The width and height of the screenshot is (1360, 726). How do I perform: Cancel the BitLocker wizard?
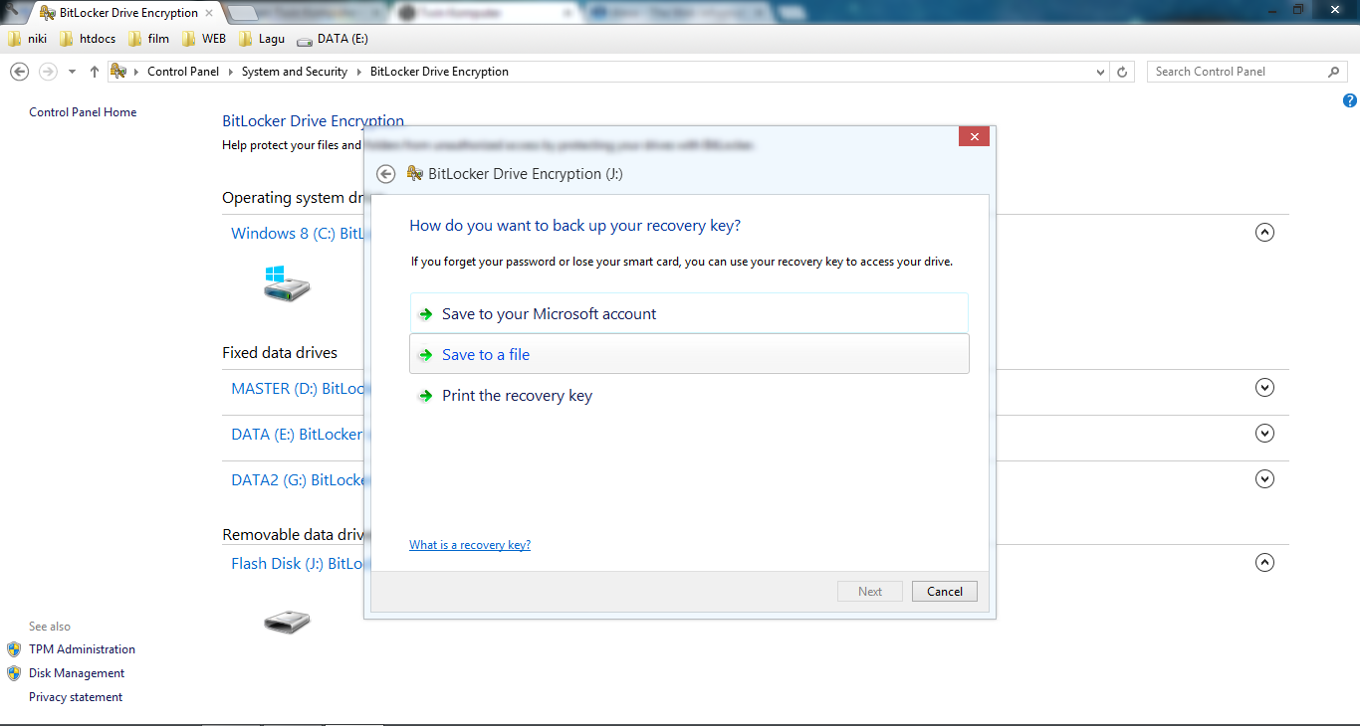click(x=945, y=591)
